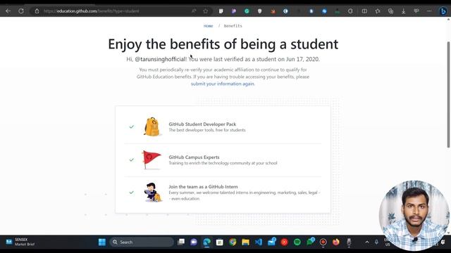Click the taskbar Search box

[x=141, y=242]
